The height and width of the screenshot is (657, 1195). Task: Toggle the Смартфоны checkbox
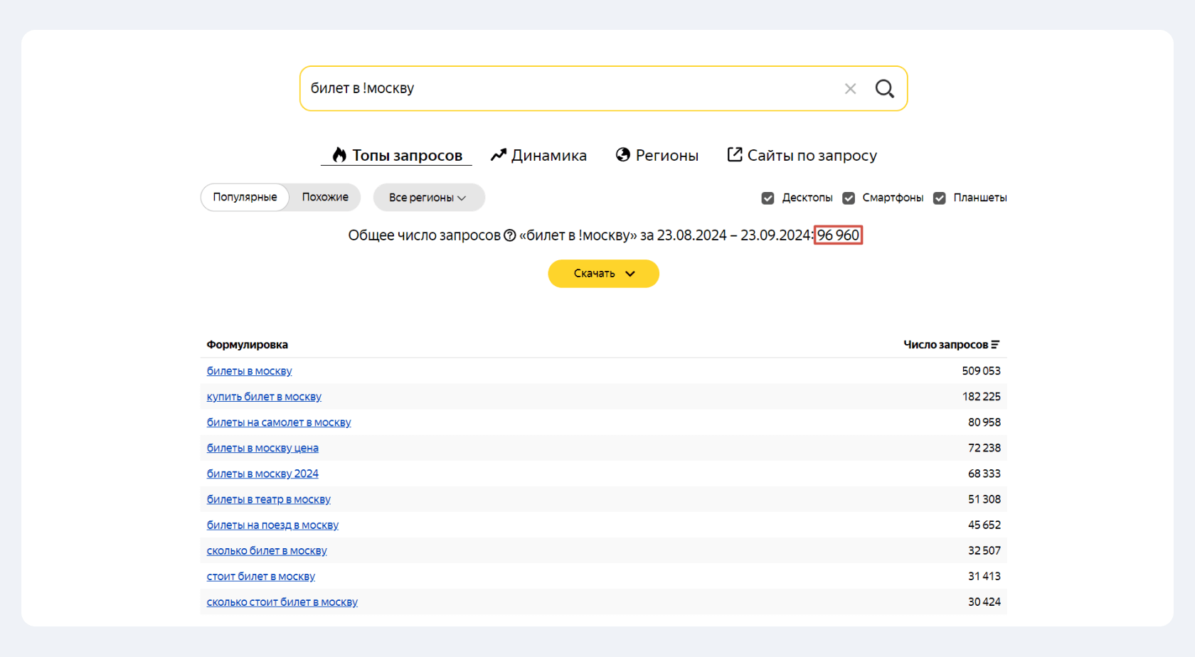click(x=849, y=198)
